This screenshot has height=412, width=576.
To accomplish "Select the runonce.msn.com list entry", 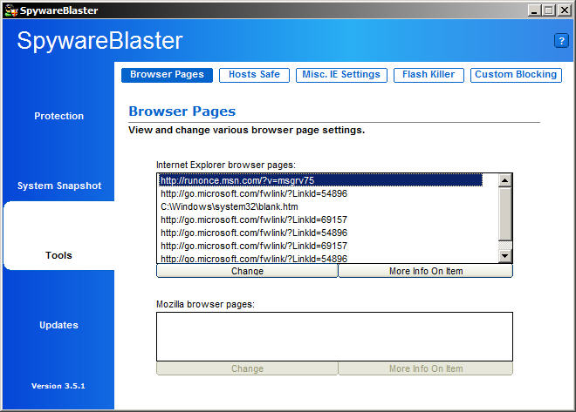I will coord(320,180).
